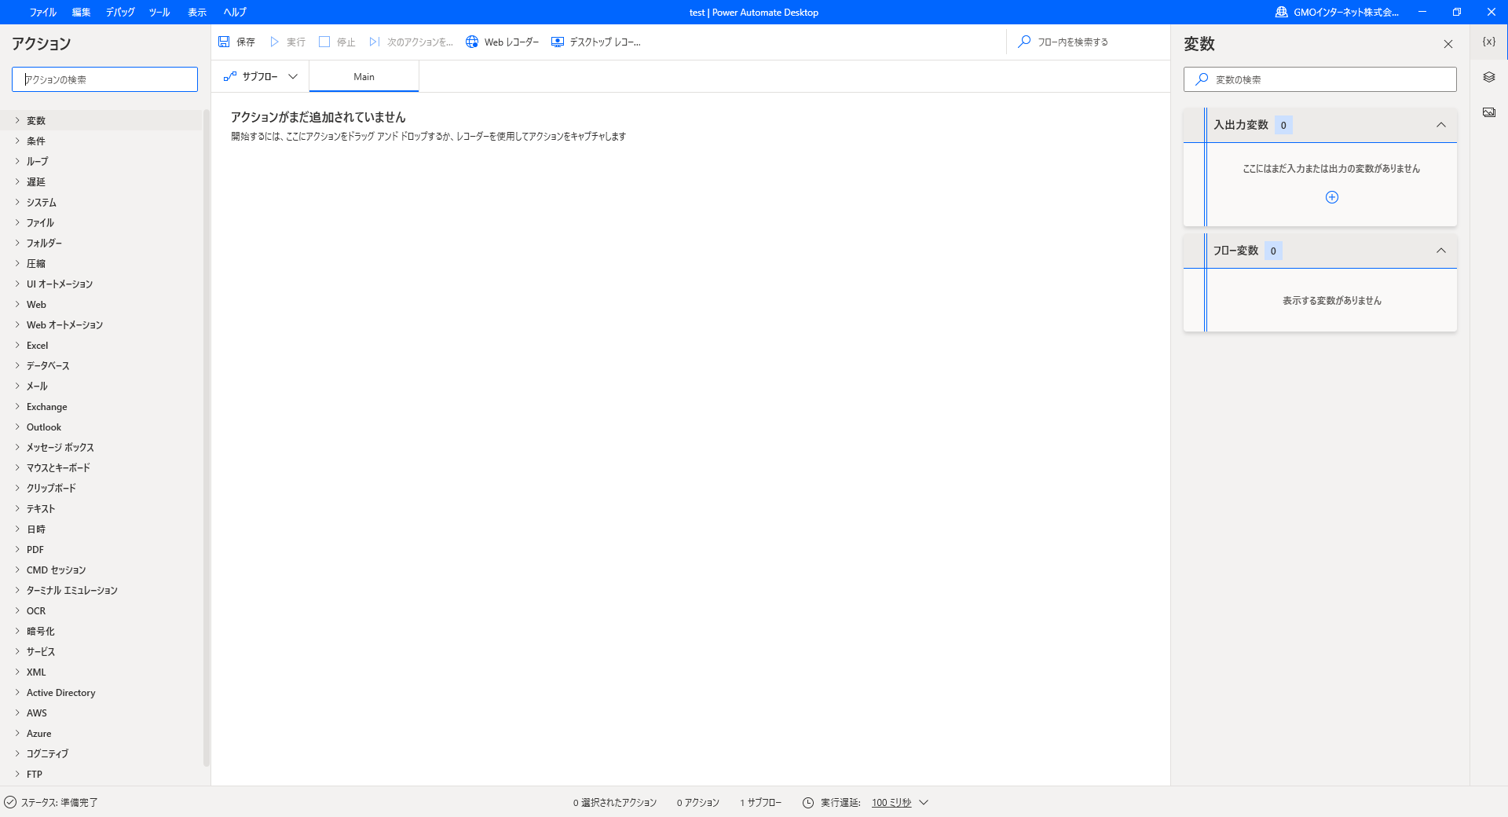1508x817 pixels.
Task: Close the 変数 panel
Action: coord(1448,44)
